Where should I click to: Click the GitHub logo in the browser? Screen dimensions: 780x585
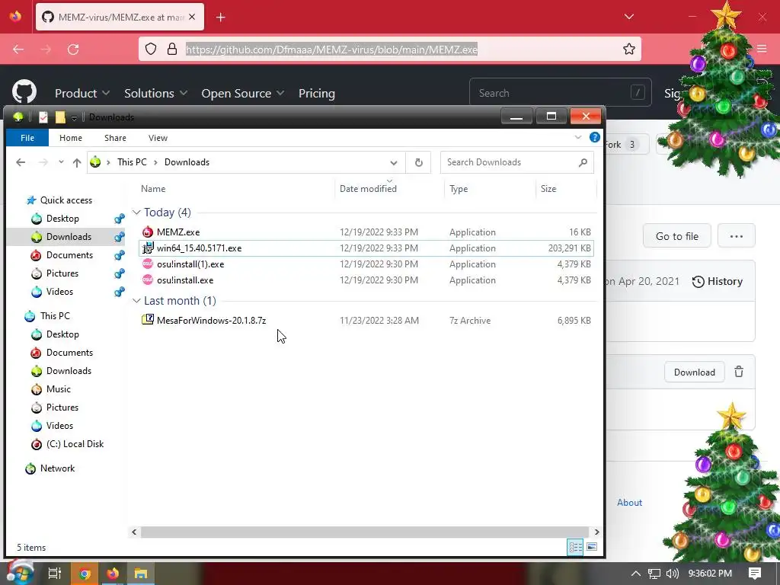[24, 92]
